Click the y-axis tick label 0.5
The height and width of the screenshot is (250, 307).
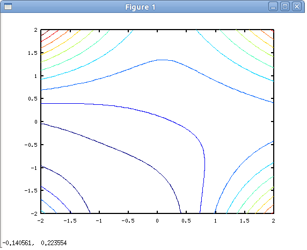[33, 98]
